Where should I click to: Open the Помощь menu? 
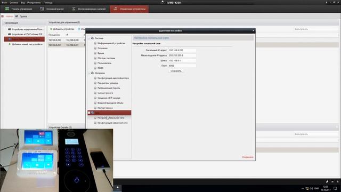pyautogui.click(x=48, y=3)
